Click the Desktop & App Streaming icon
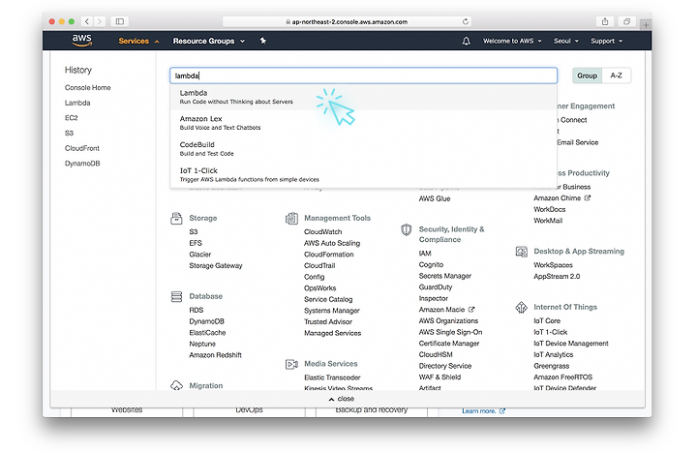The height and width of the screenshot is (452, 697). pos(522,252)
